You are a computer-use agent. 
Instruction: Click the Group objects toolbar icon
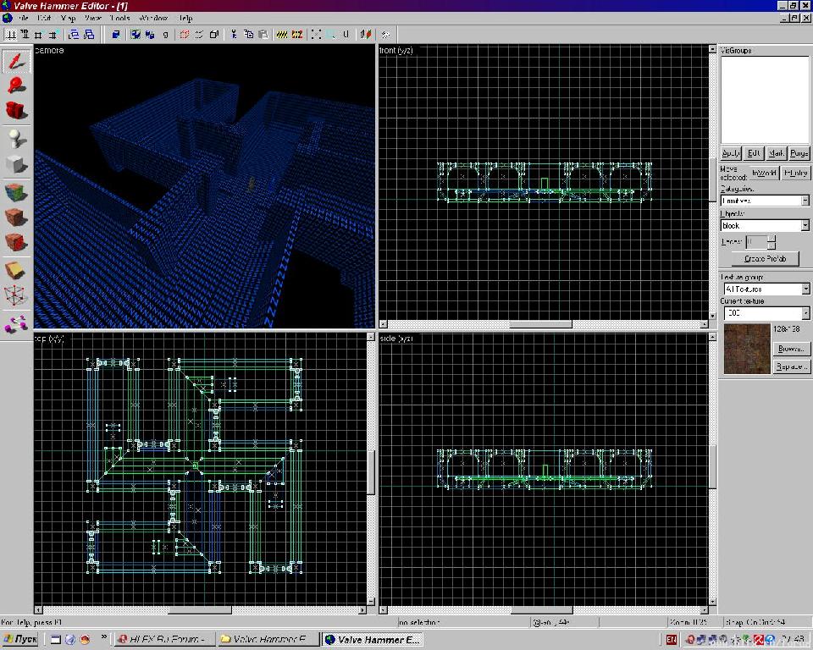[135, 35]
